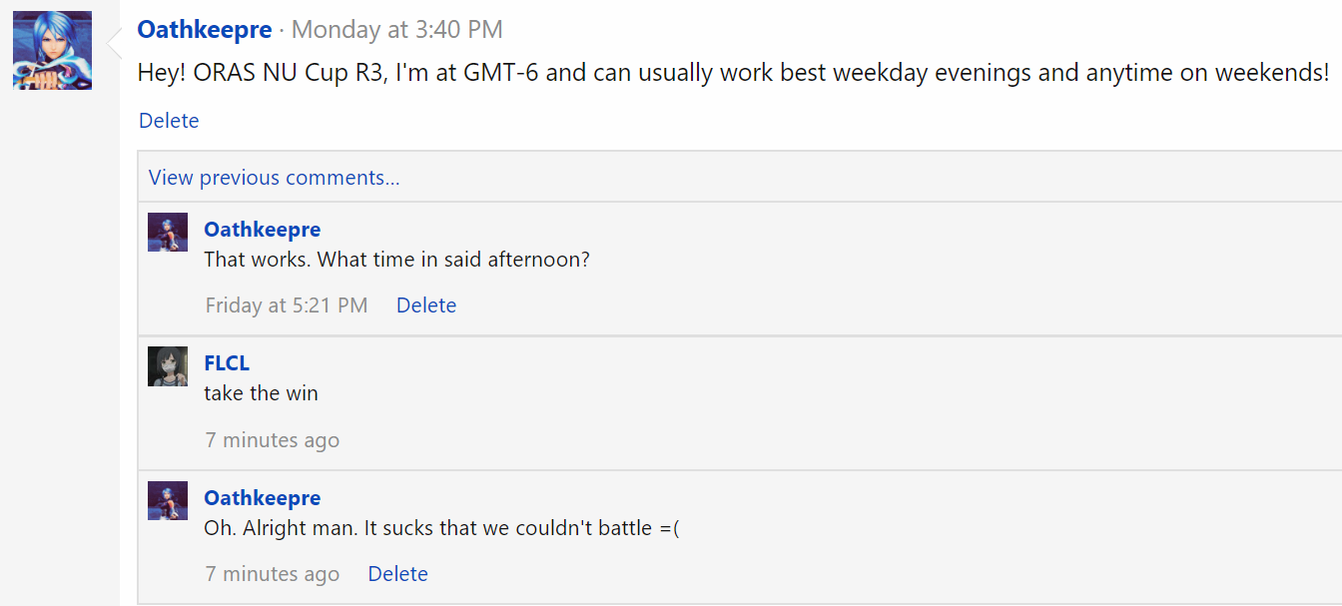Open Oathkeepre's large profile avatar
Screen dimensions: 1342x606
(52, 51)
